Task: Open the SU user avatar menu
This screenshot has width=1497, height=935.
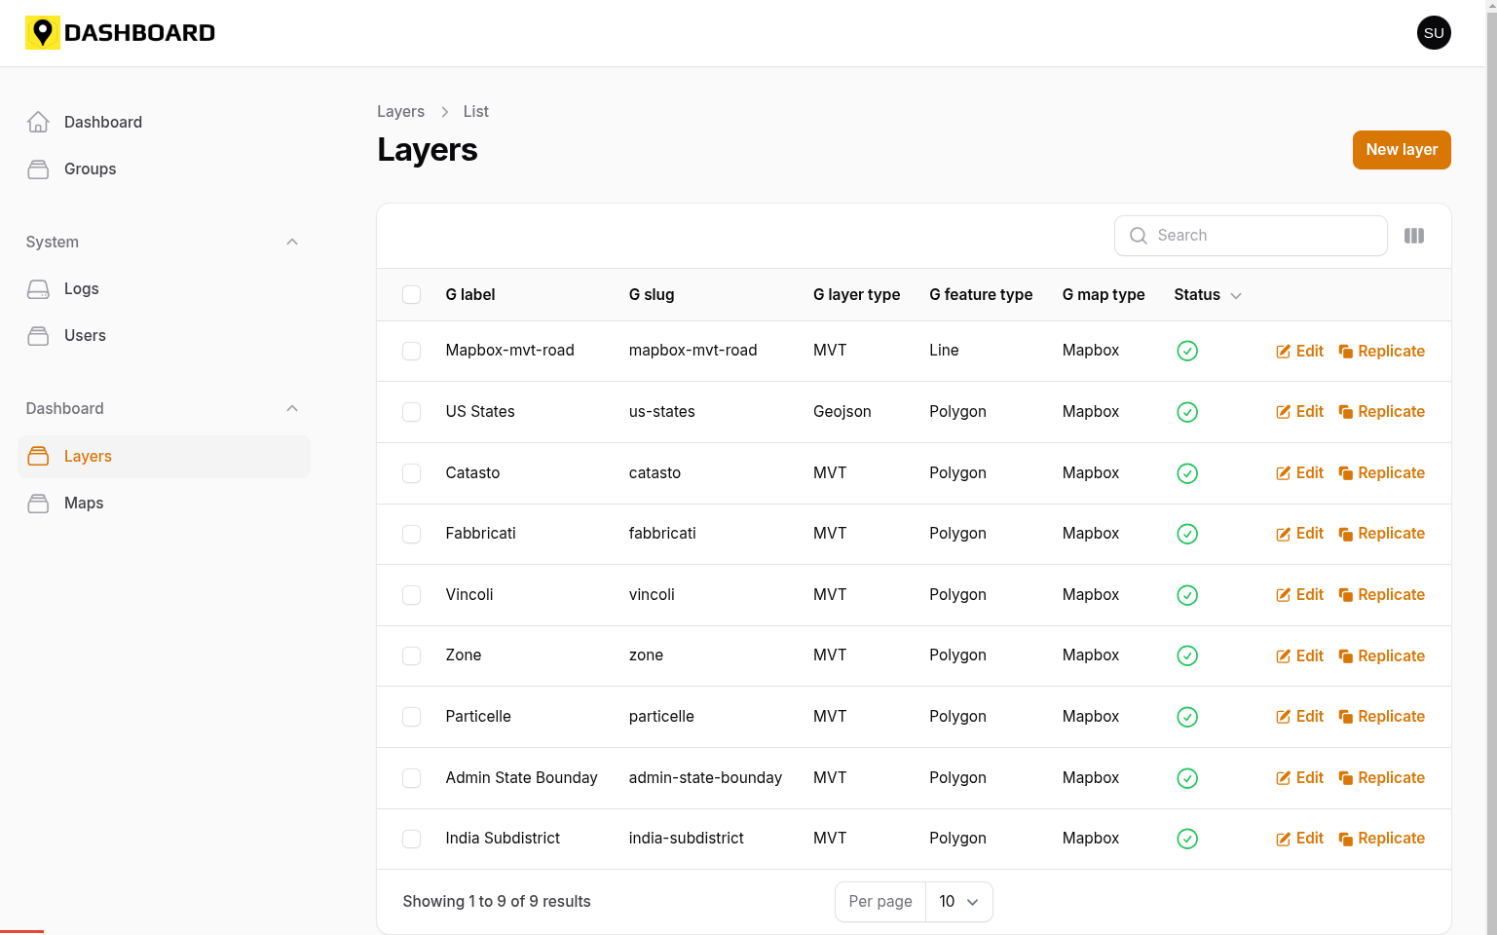Action: pos(1433,33)
